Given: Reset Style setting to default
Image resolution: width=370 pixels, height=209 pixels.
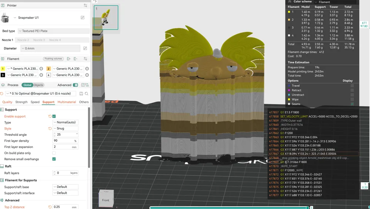Looking at the screenshot, I should (50, 129).
